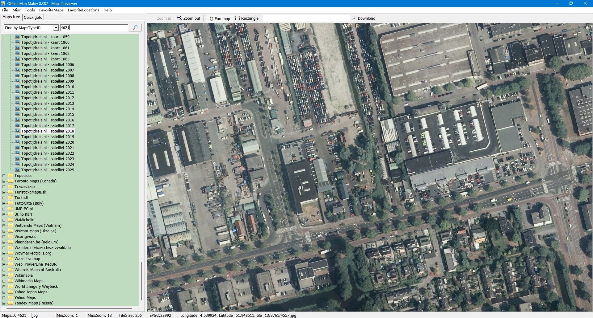Expand World Imagery Wayback node
Screen dimensions: 593x318
pos(4,287)
